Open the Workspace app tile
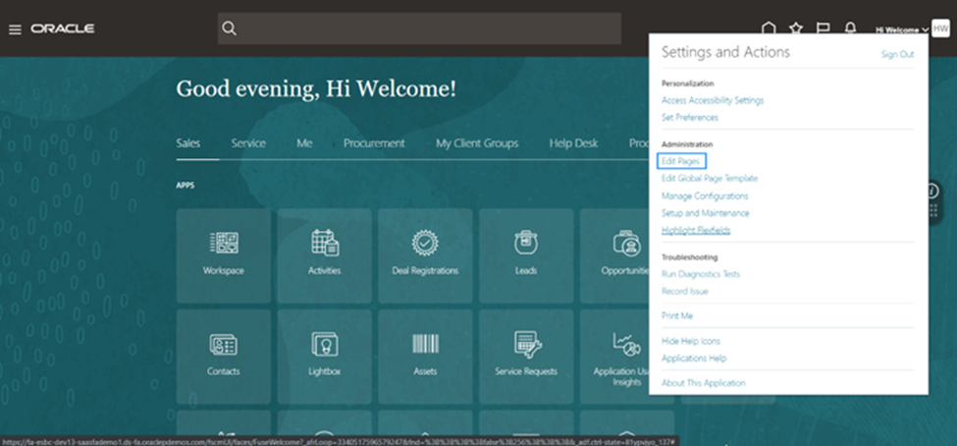Screen dimensions: 957x446 224,255
